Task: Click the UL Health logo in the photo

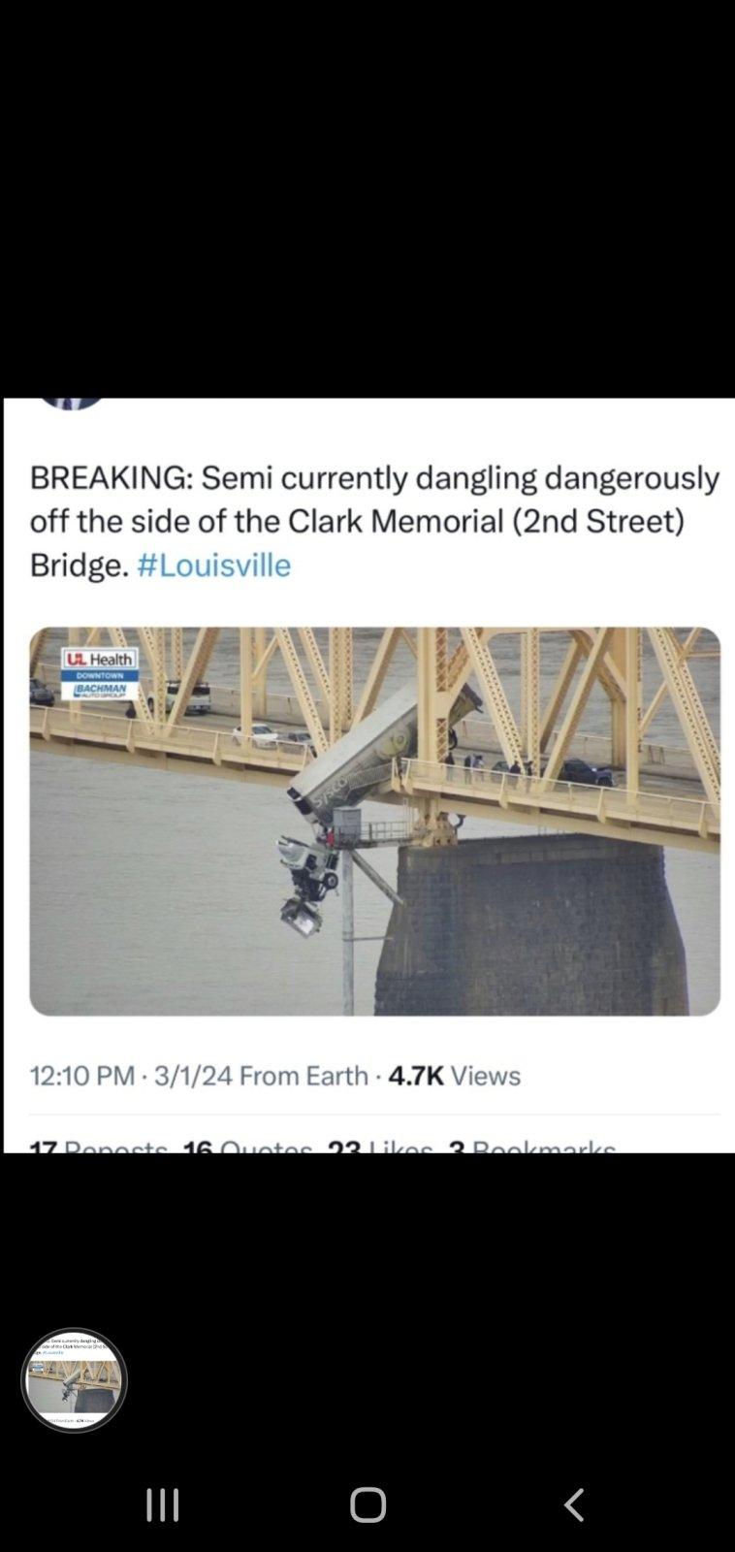Action: [100, 658]
